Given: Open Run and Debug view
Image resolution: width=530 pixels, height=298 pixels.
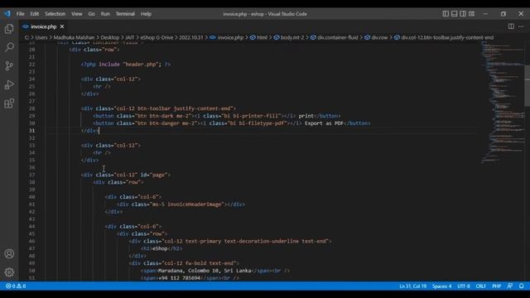Looking at the screenshot, I should (x=9, y=84).
